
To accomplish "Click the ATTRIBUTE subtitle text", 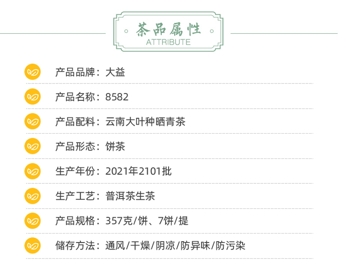I will click(x=168, y=42).
